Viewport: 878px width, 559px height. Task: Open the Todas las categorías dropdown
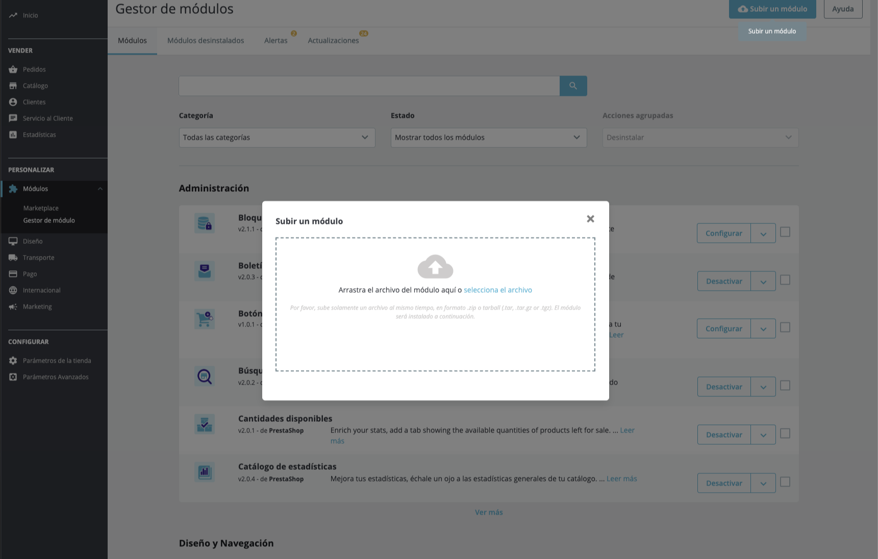[277, 138]
